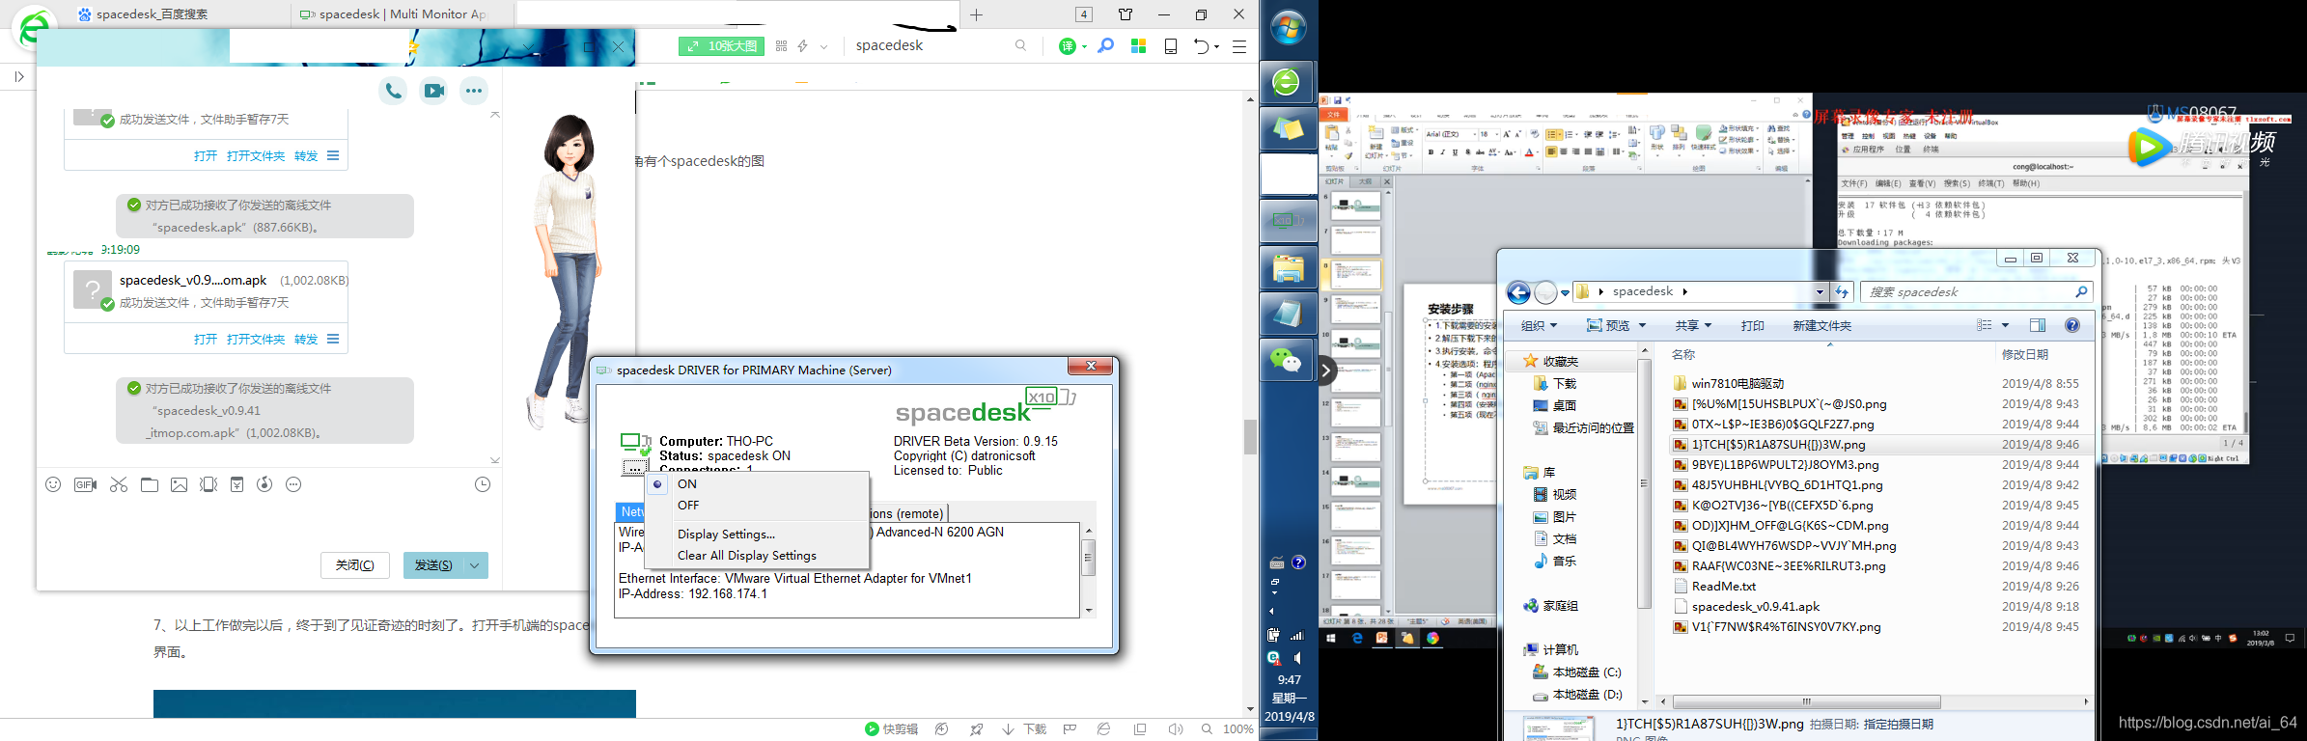Toggle the Explorer preview pane icon
This screenshot has width=2307, height=741.
tap(2038, 325)
